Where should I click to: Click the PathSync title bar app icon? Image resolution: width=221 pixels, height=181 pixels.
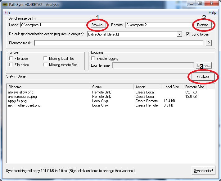click(5, 5)
